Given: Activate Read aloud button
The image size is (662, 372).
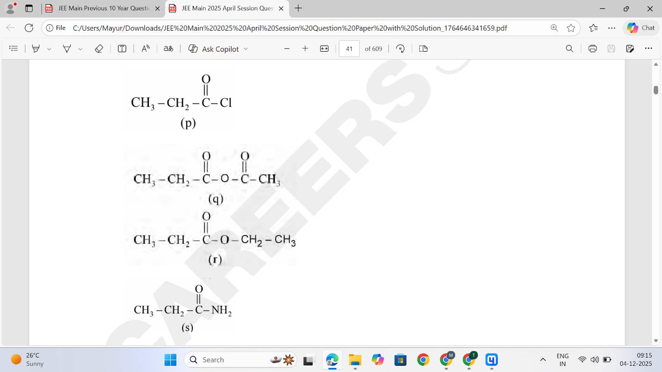Looking at the screenshot, I should (x=146, y=49).
